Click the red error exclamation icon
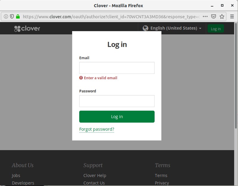The image size is (238, 186). tap(81, 78)
